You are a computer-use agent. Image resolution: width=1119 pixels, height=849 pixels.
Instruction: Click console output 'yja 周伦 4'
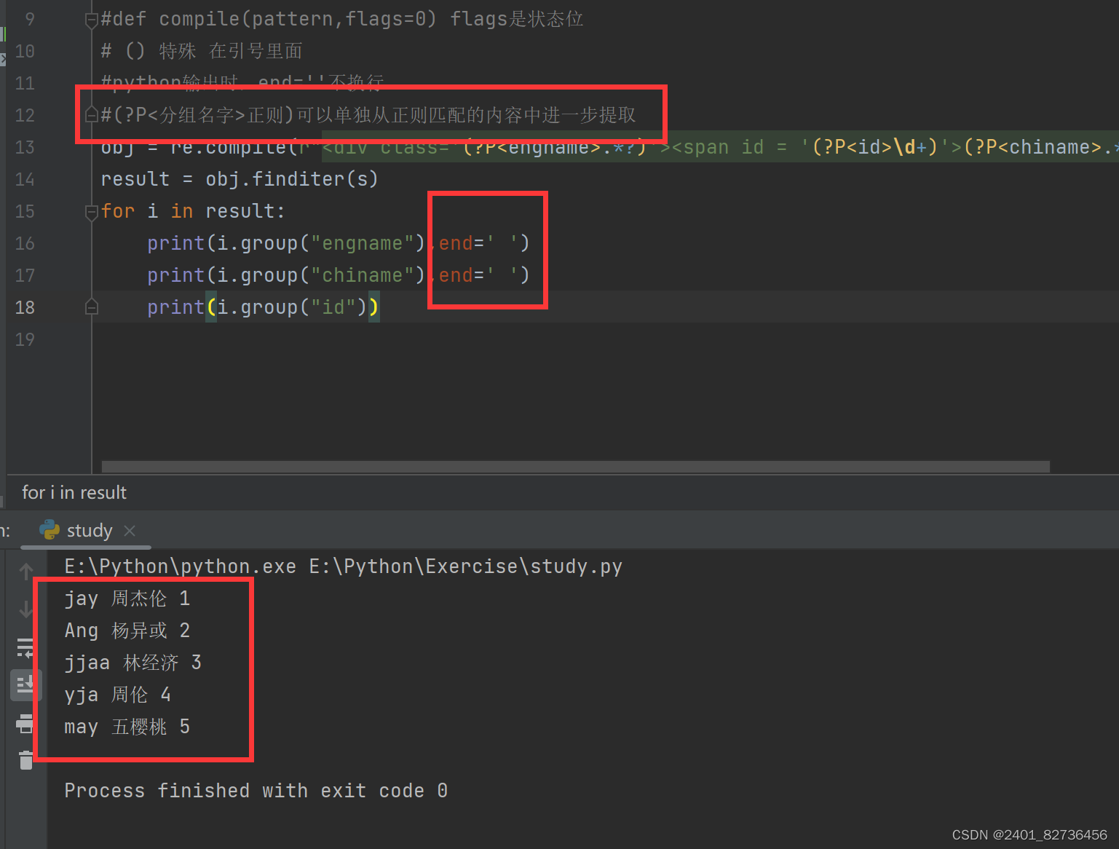pos(118,695)
